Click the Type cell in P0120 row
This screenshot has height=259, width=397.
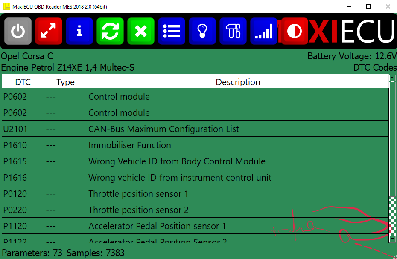[x=65, y=193]
